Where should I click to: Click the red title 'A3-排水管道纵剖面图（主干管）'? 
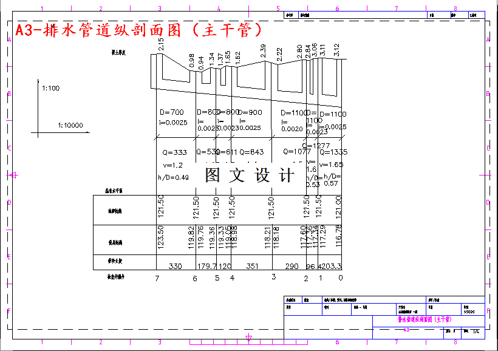139,30
